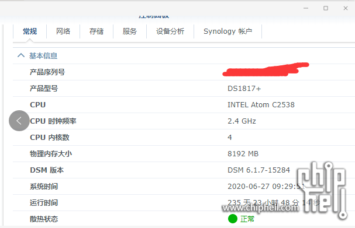355x228 pixels.
Task: Collapse the 基本信息 section chevron
Action: [21, 55]
